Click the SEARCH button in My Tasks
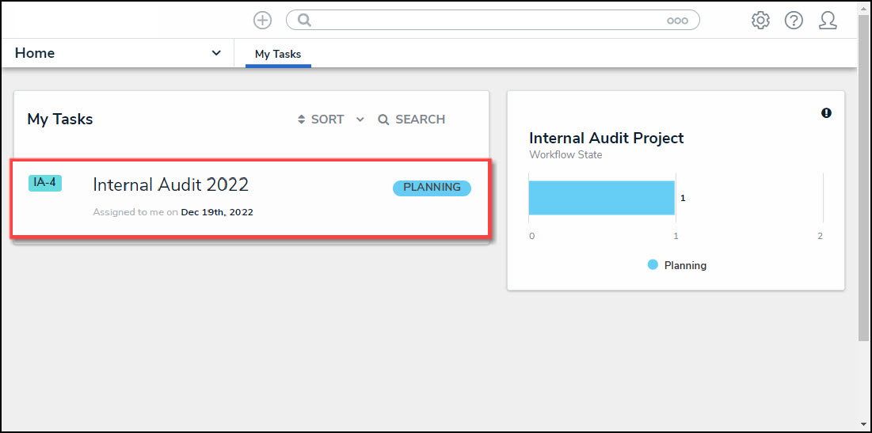The height and width of the screenshot is (433, 872). tap(411, 120)
